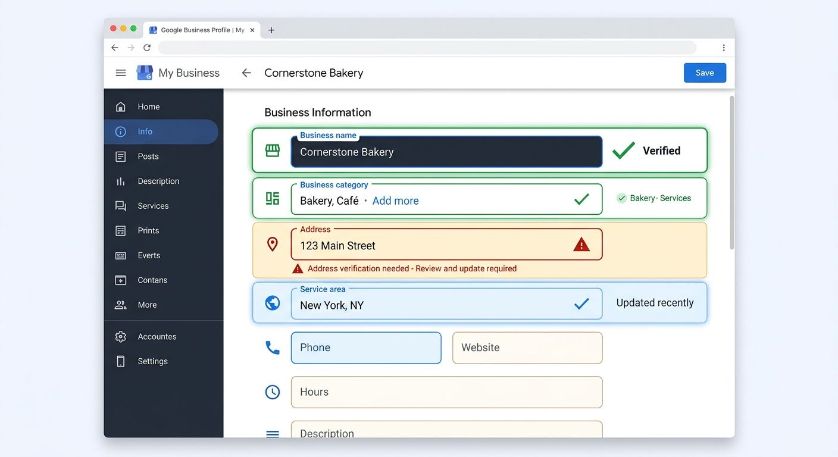Open More in the sidebar
838x457 pixels.
click(x=161, y=305)
